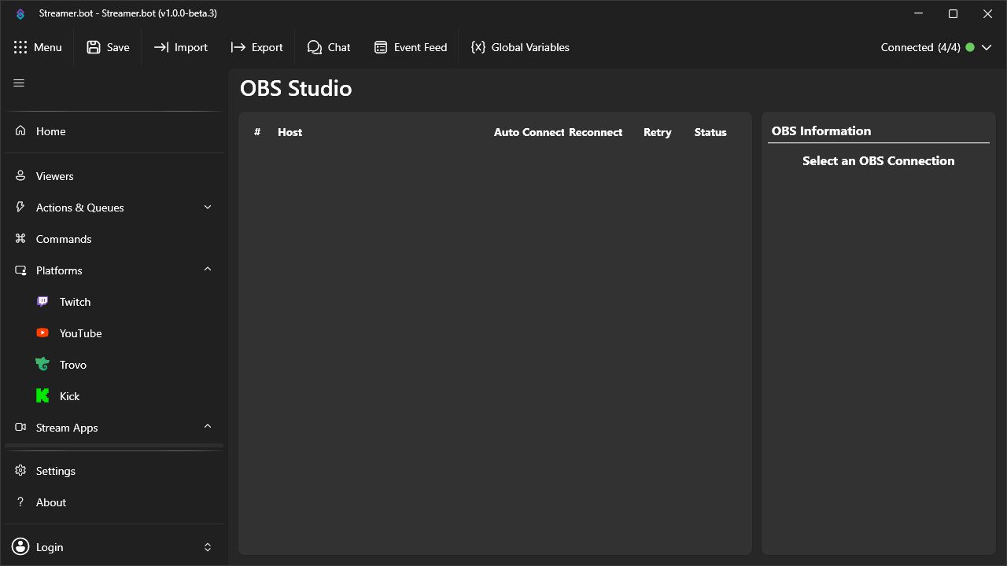Open the YouTube platform page
This screenshot has height=566, width=1007.
(x=80, y=333)
